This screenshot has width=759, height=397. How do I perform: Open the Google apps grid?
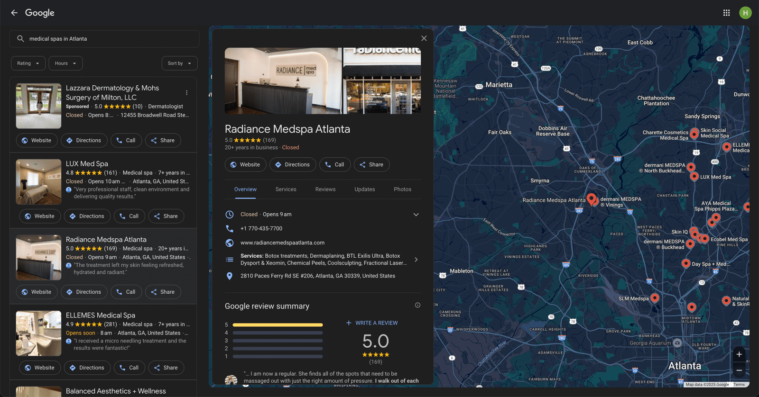coord(726,13)
